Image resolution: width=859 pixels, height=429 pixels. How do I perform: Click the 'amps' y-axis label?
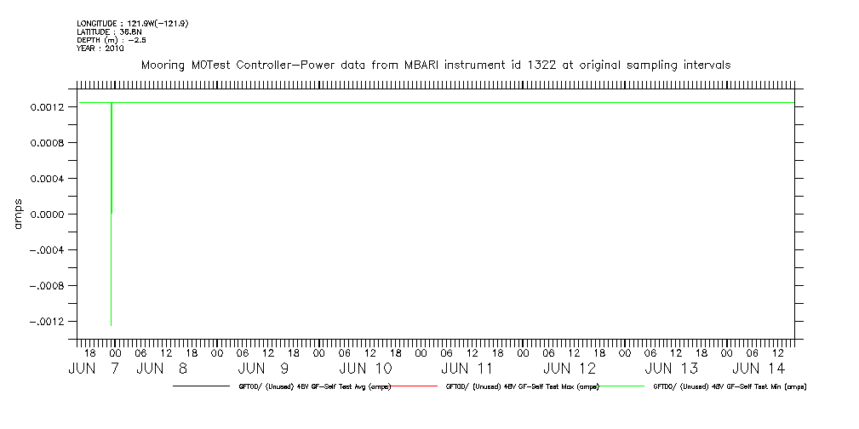click(18, 214)
